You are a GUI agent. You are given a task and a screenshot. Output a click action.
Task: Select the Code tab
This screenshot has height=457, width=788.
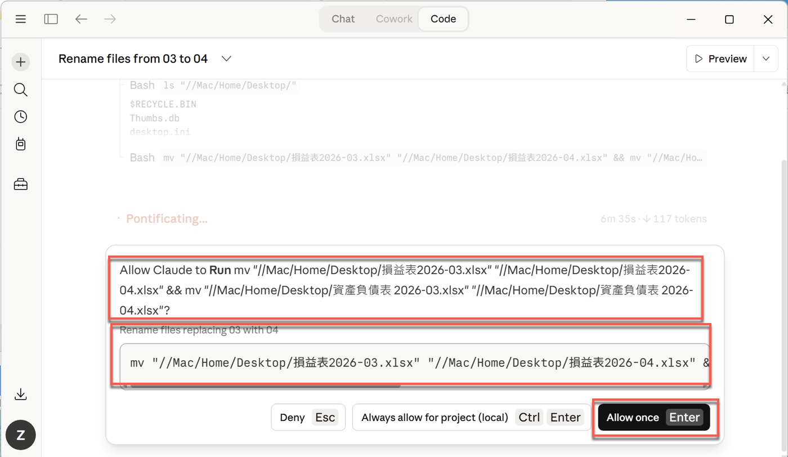pos(443,19)
